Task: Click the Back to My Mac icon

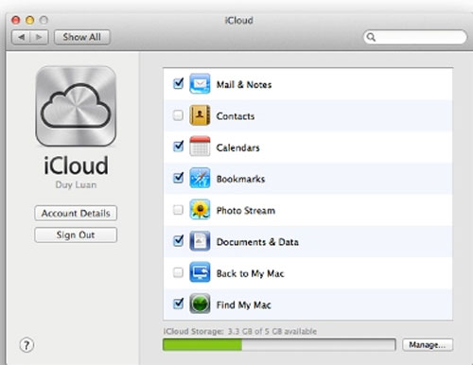Action: (200, 272)
